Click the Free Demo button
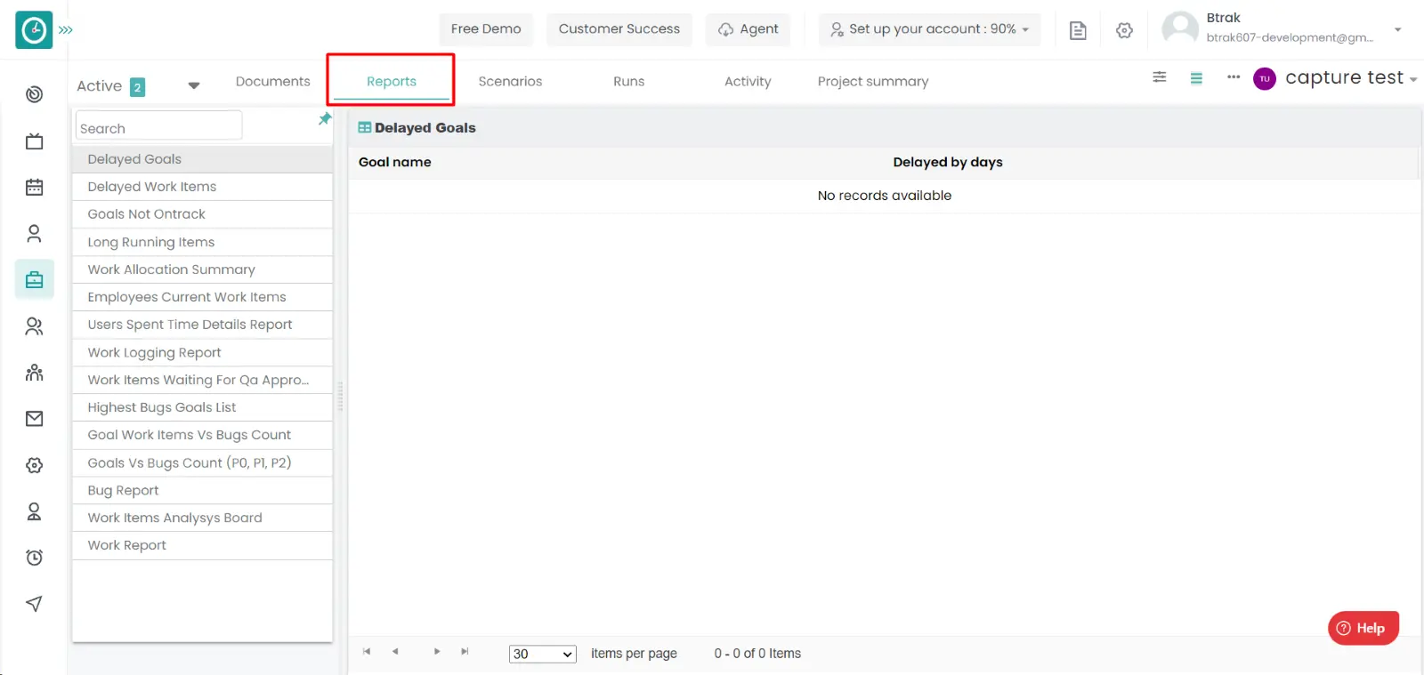The width and height of the screenshot is (1424, 675). pos(486,29)
